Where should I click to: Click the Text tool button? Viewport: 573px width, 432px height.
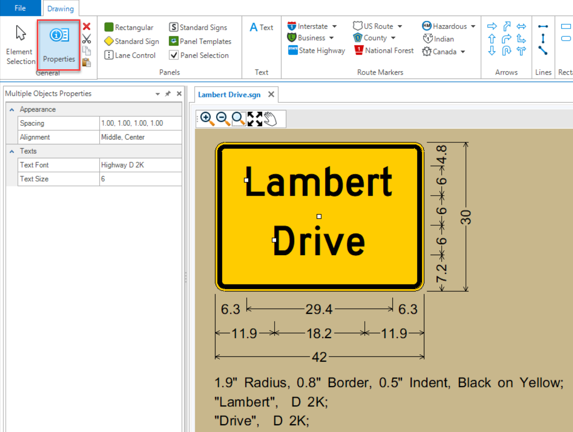pyautogui.click(x=262, y=28)
